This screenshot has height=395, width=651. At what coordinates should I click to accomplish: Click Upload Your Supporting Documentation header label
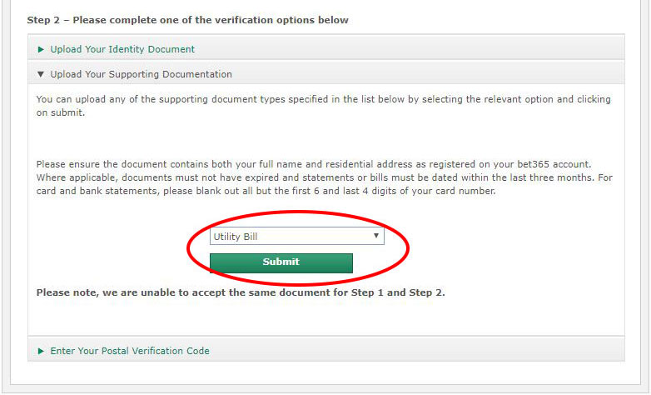(141, 74)
